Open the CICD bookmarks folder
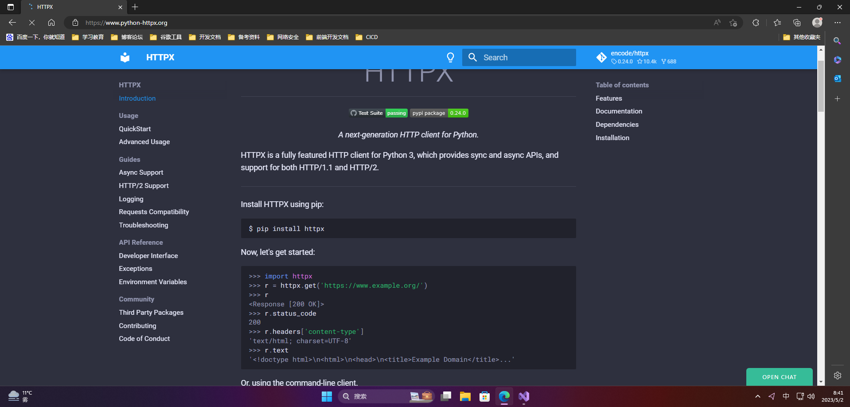Image resolution: width=850 pixels, height=407 pixels. (x=367, y=37)
